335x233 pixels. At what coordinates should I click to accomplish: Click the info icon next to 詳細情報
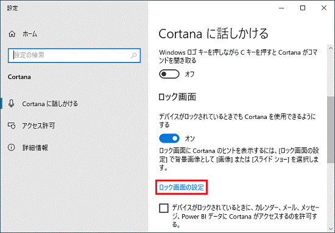click(12, 147)
